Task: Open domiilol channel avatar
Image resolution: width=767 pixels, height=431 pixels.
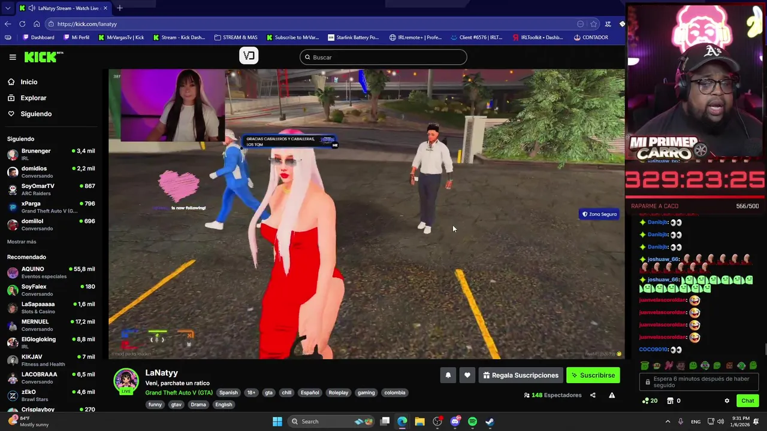Action: [13, 224]
